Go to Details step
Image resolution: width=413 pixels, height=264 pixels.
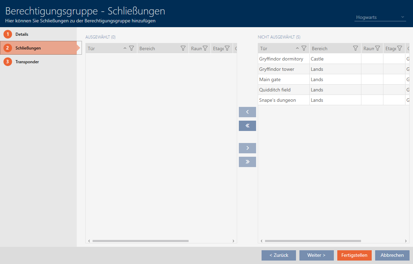(22, 34)
